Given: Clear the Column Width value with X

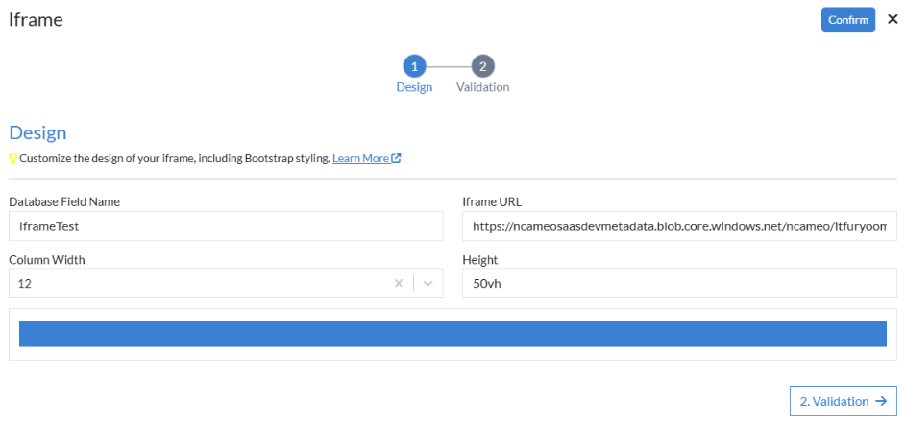Looking at the screenshot, I should [399, 284].
